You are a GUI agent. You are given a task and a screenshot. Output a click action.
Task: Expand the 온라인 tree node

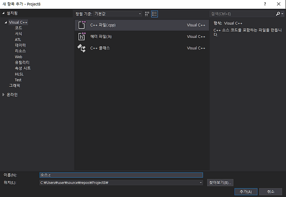click(x=3, y=94)
